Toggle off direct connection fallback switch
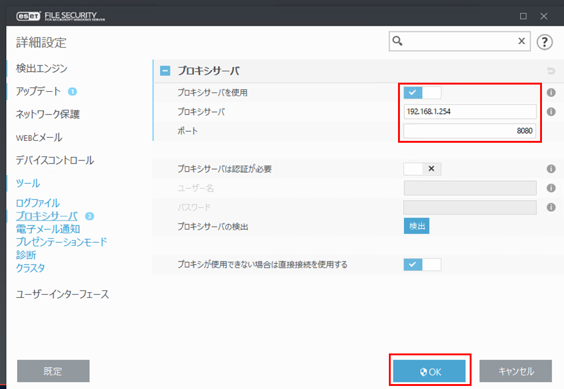The image size is (564, 389). coord(422,265)
